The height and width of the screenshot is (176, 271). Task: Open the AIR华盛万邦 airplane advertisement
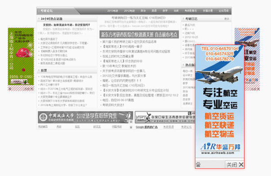(x=220, y=102)
